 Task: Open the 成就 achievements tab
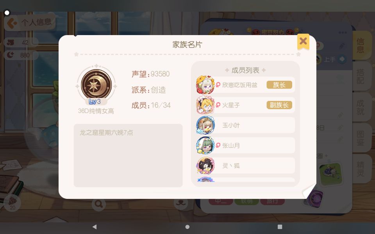(x=361, y=107)
